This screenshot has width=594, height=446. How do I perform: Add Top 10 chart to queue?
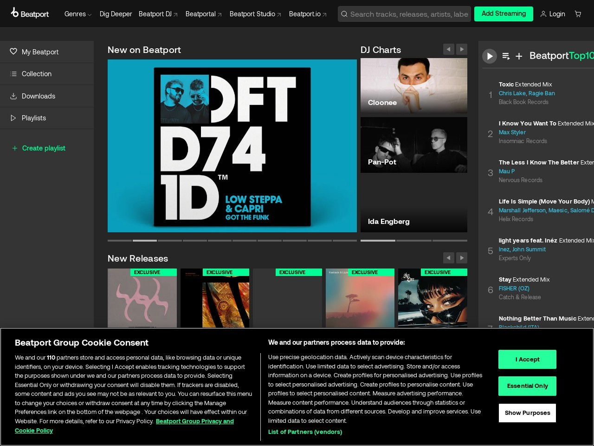[x=506, y=56]
